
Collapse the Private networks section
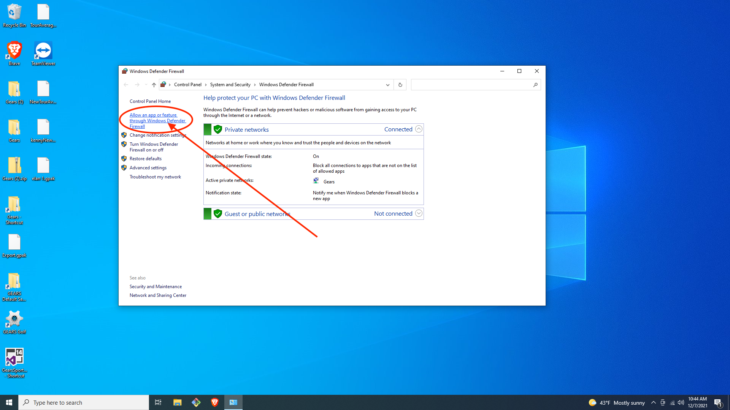click(419, 129)
